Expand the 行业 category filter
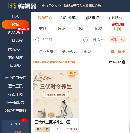 [61, 29]
